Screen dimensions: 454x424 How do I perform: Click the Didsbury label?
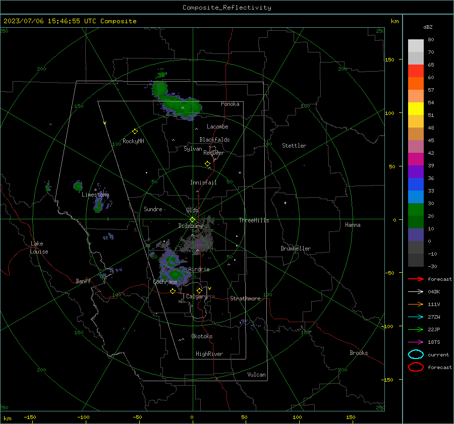[x=190, y=226]
